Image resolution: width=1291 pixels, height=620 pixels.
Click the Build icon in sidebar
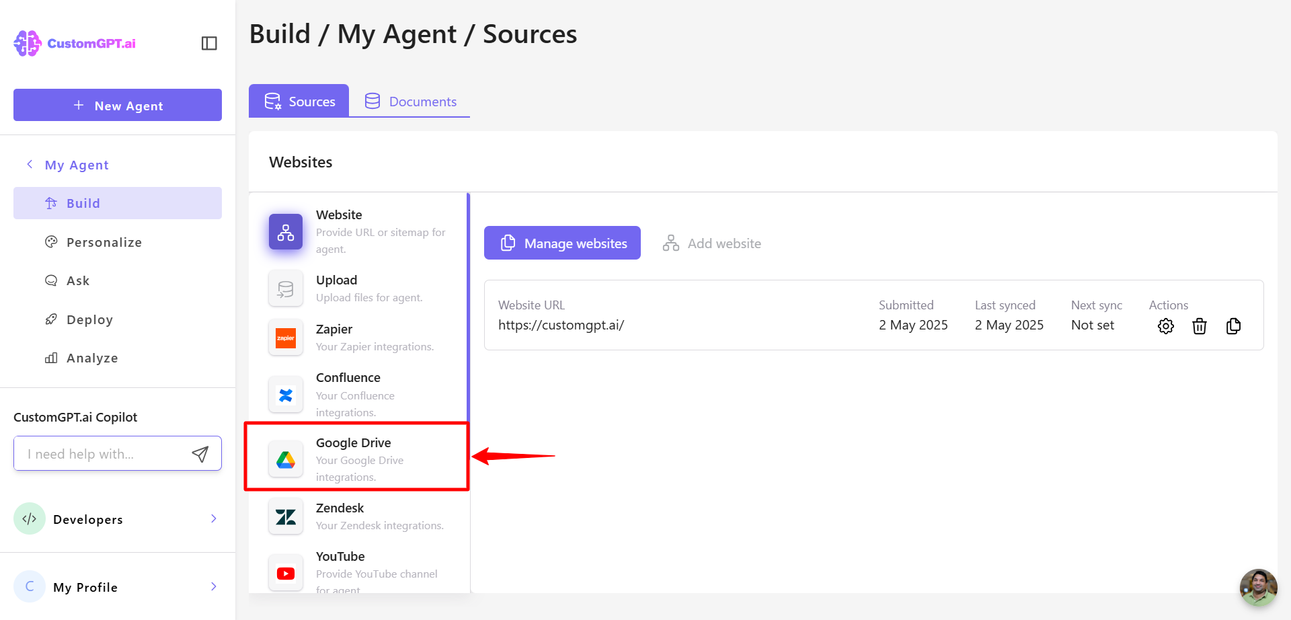(51, 203)
